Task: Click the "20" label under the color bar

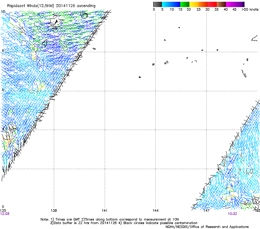Action: (x=189, y=10)
